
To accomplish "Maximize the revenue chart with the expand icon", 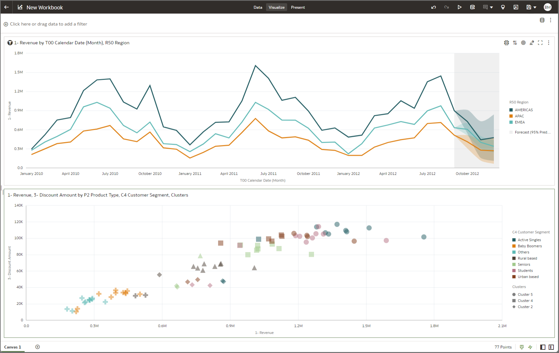I will [x=540, y=42].
